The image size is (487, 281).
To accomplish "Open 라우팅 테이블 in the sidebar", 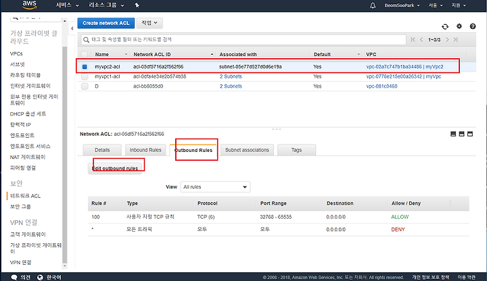I will 26,75.
